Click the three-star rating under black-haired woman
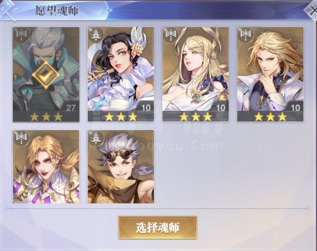 pos(121,117)
